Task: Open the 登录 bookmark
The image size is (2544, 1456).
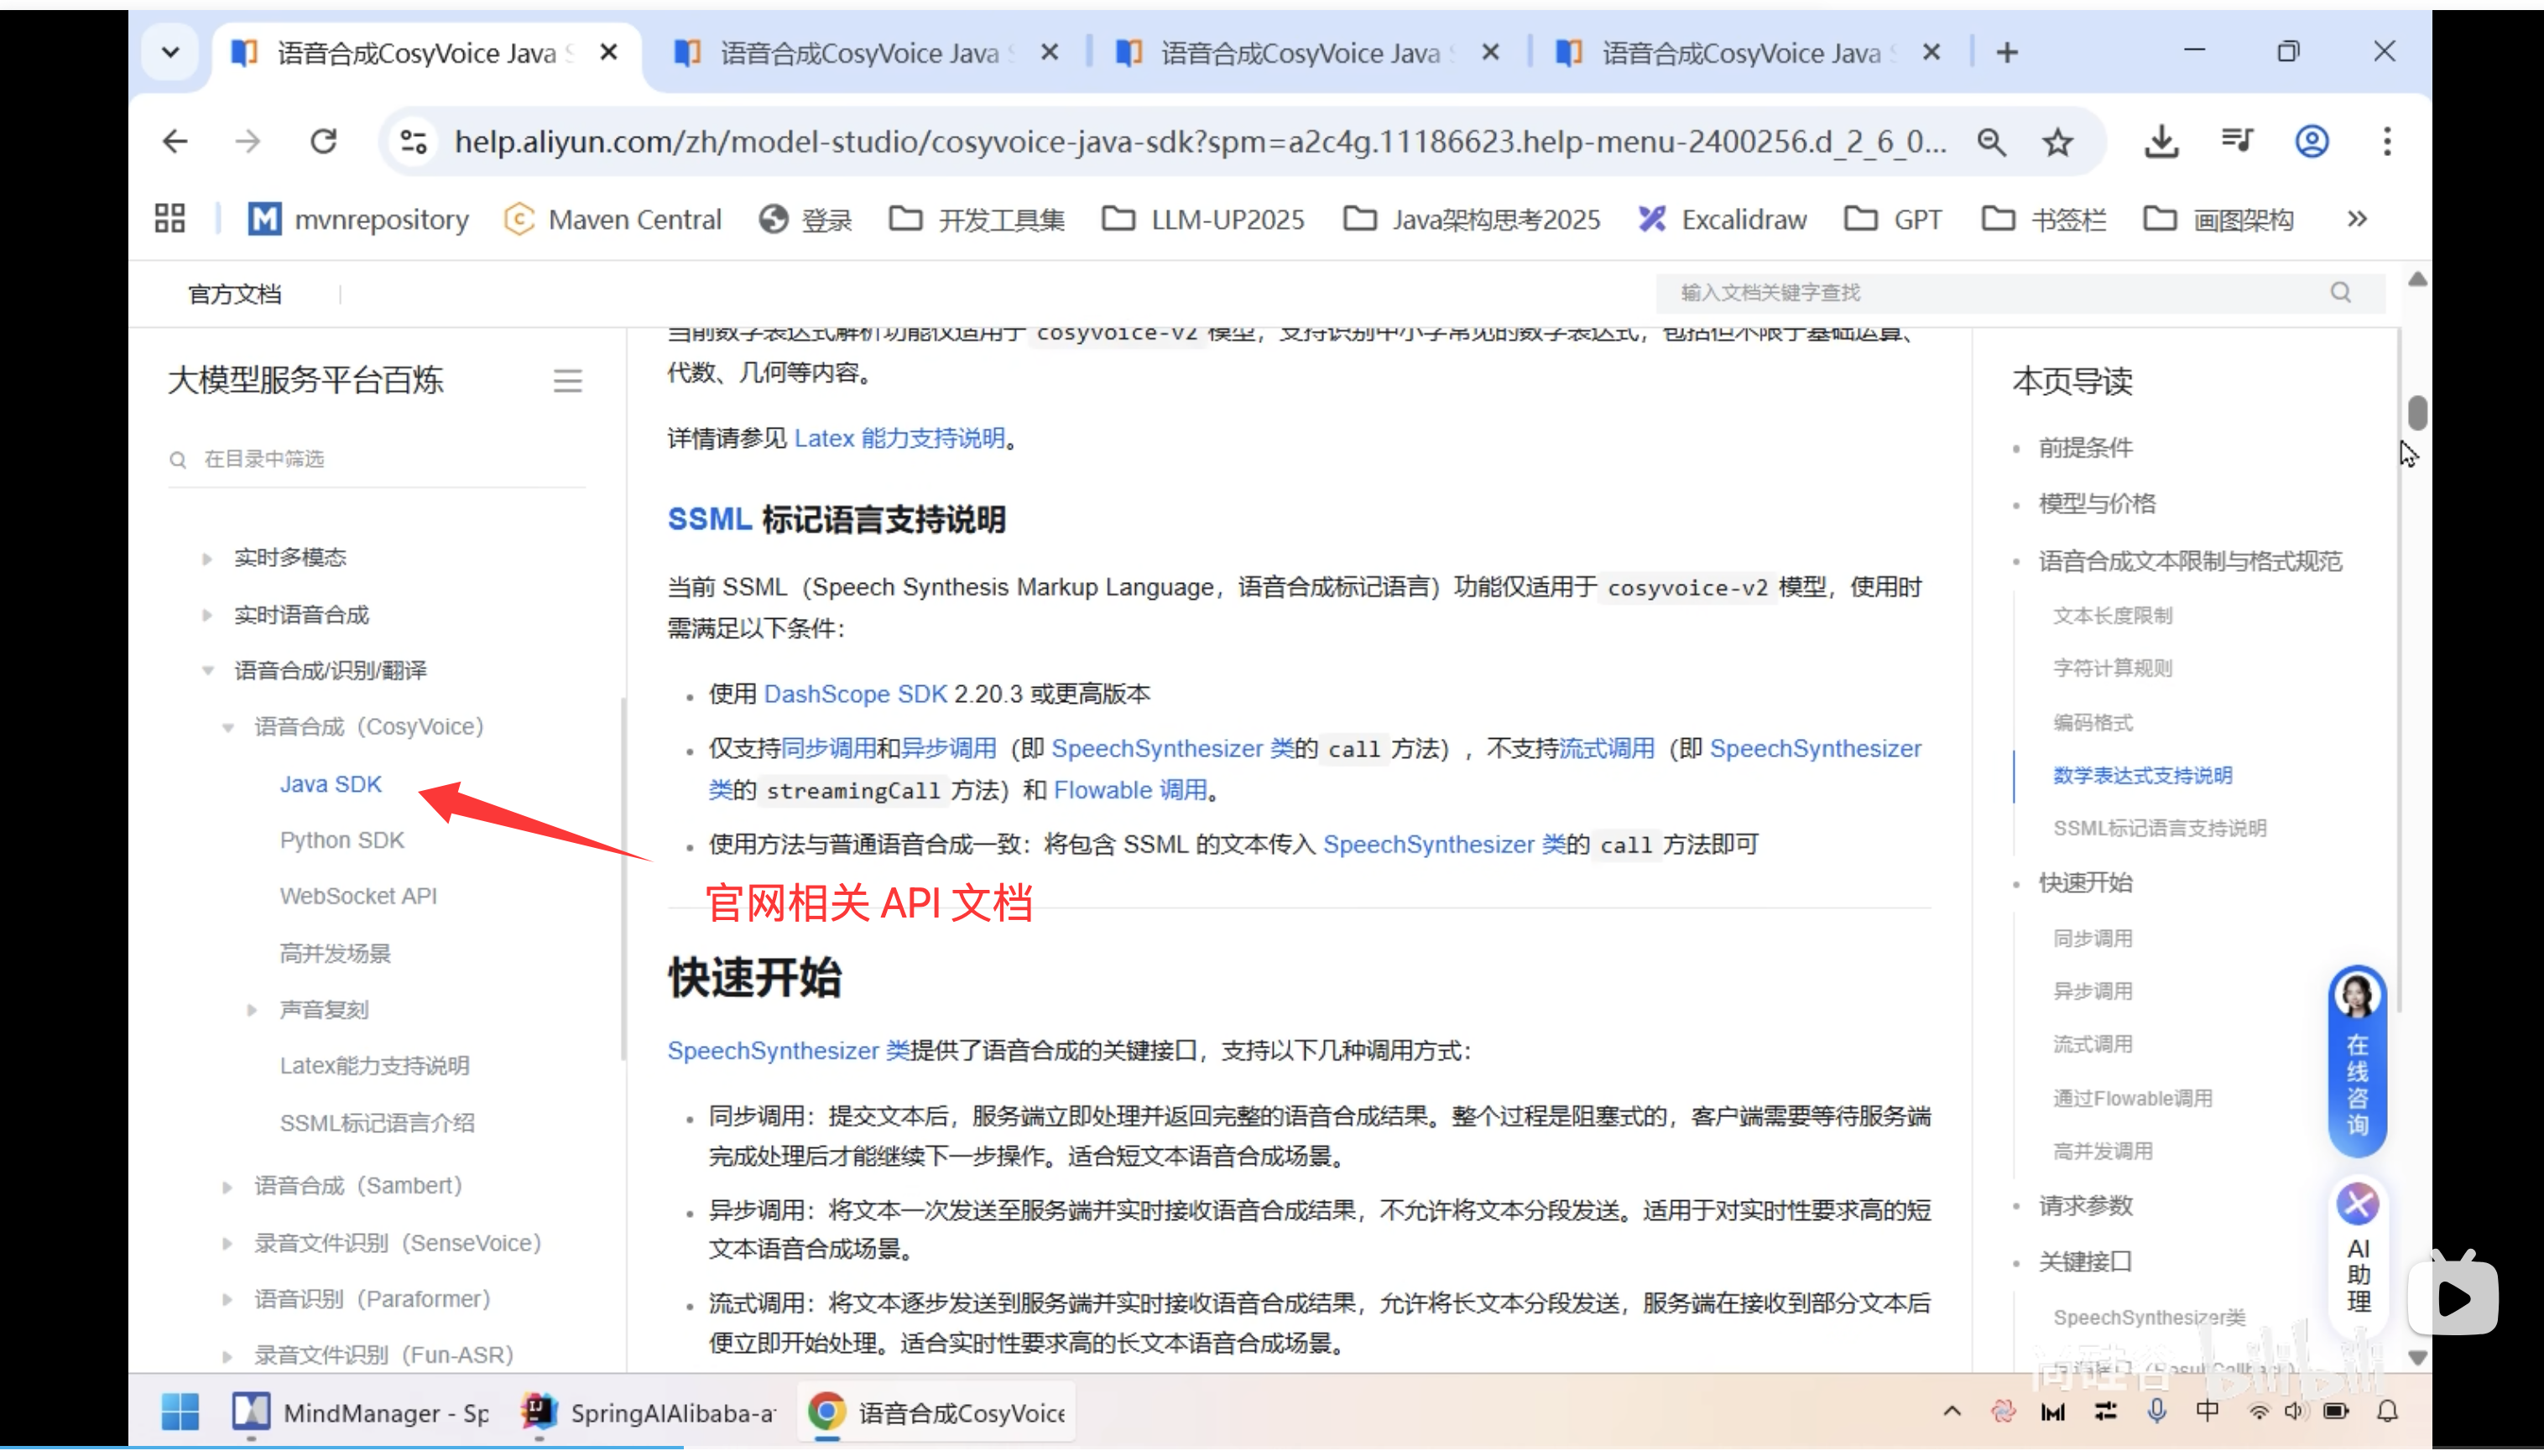Action: [805, 219]
